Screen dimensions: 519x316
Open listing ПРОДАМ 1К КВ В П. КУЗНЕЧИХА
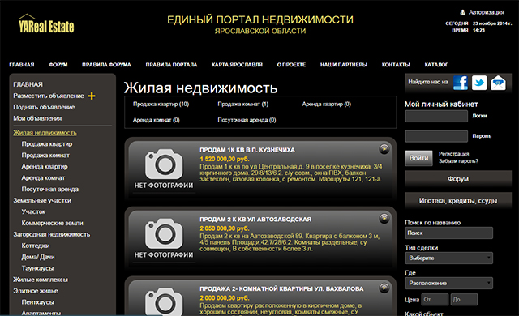pyautogui.click(x=247, y=150)
